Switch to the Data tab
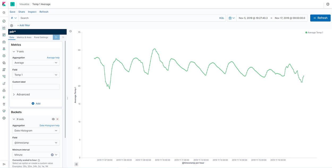This screenshot has height=168, width=332. [12, 37]
